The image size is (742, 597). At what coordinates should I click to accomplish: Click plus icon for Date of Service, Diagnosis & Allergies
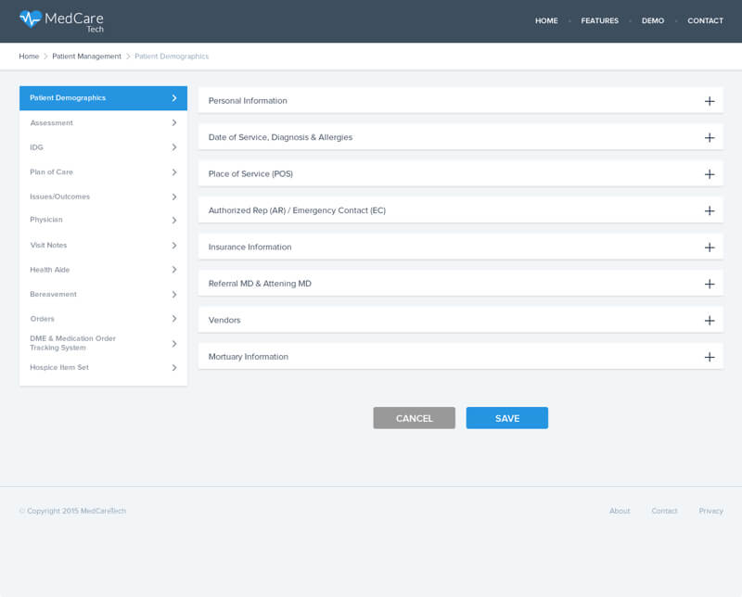[710, 137]
